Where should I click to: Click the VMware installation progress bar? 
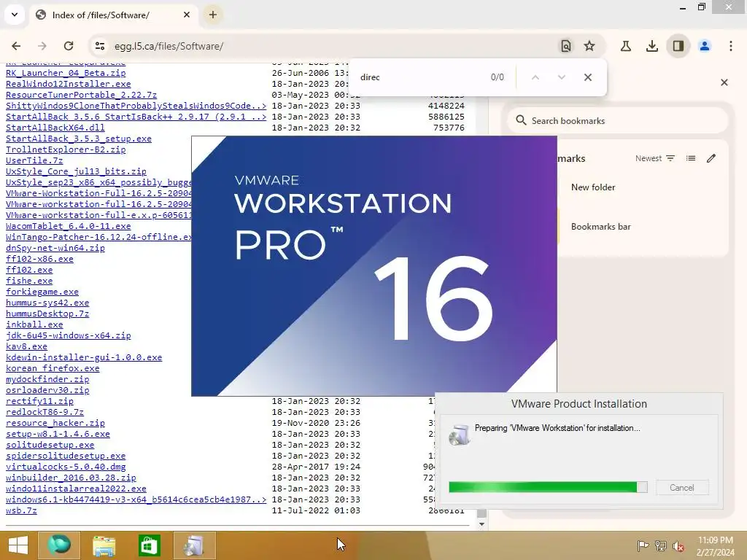point(548,487)
